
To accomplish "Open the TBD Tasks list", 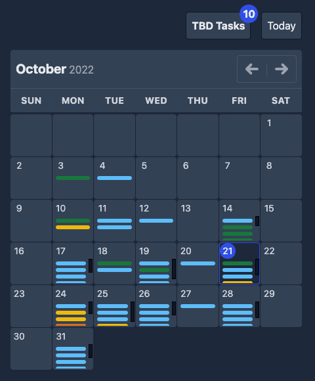I will pyautogui.click(x=218, y=26).
